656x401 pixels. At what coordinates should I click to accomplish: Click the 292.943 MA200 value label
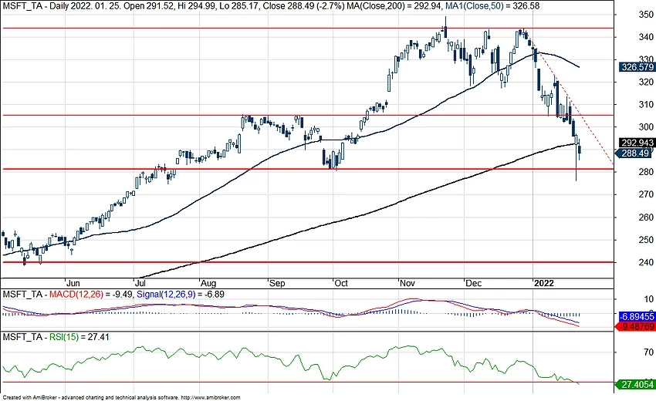tap(637, 143)
